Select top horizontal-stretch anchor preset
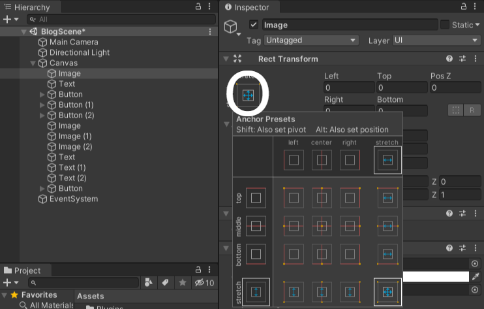Screen dimensions: 484x309 (x=387, y=198)
